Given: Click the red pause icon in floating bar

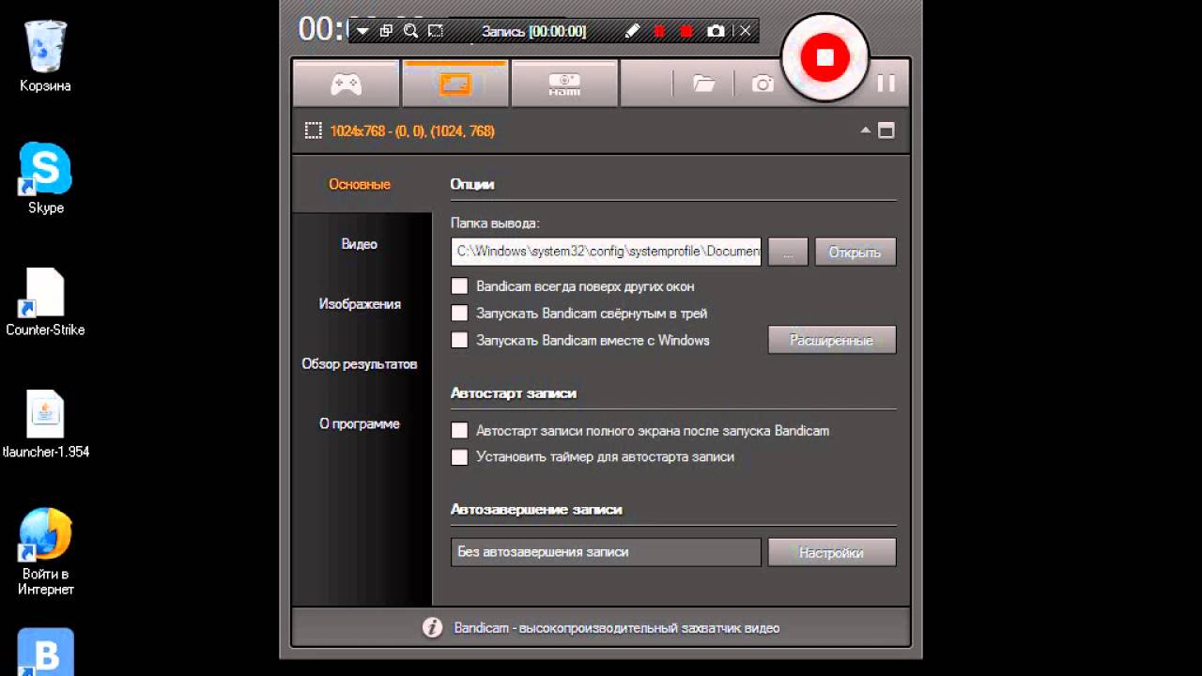Looking at the screenshot, I should tap(659, 31).
